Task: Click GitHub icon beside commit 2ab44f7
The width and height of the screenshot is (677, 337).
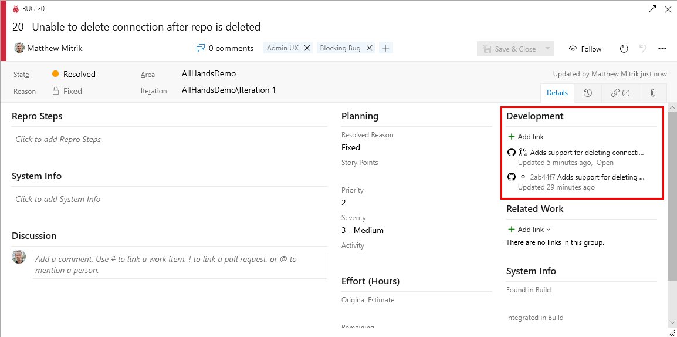Action: click(512, 177)
